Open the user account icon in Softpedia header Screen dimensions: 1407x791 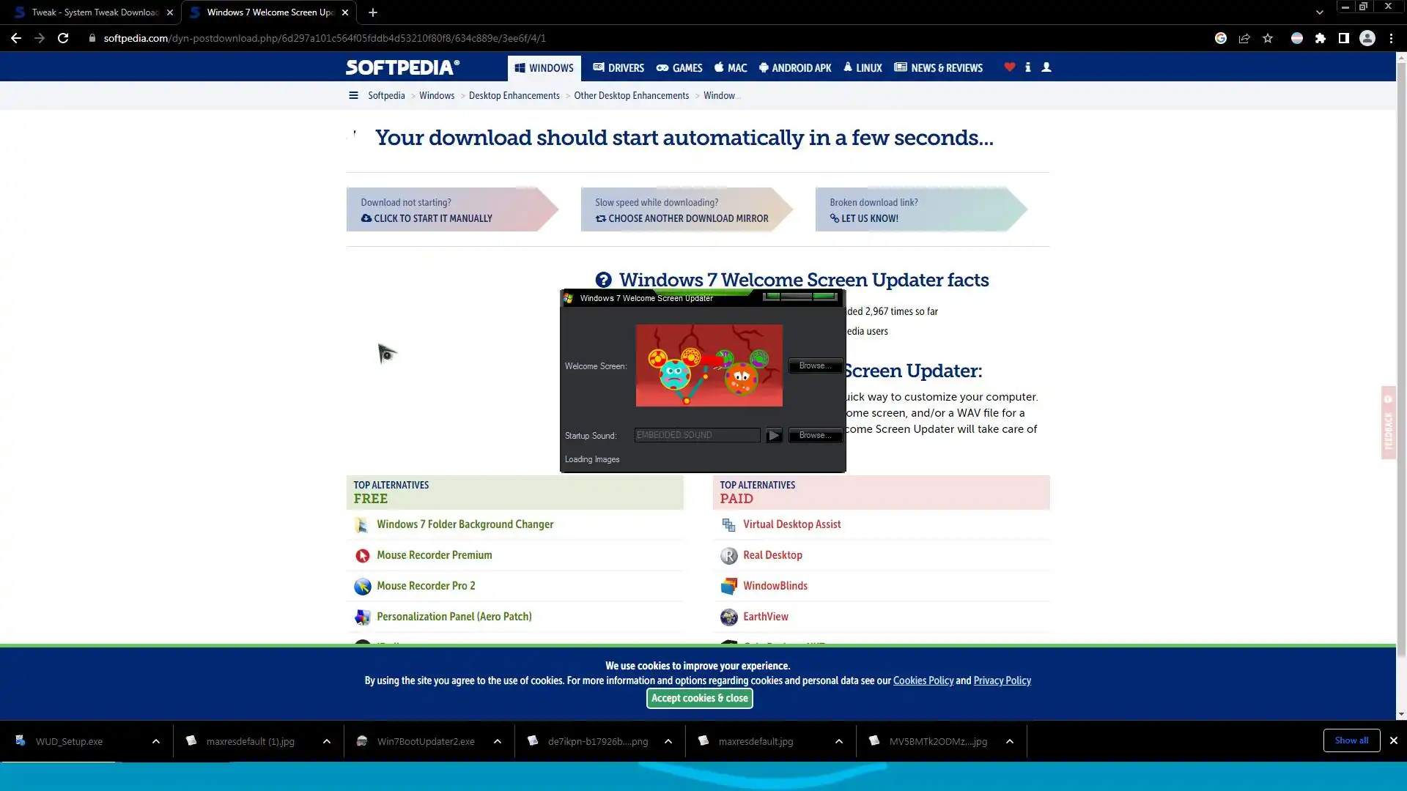(x=1046, y=67)
